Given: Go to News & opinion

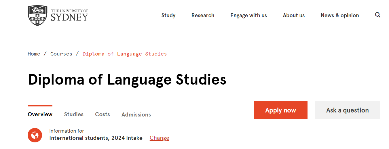Looking at the screenshot, I should [340, 16].
